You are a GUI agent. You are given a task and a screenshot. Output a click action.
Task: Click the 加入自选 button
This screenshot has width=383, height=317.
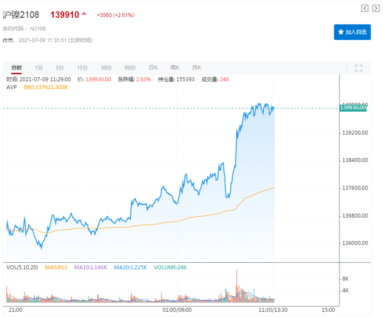click(352, 32)
